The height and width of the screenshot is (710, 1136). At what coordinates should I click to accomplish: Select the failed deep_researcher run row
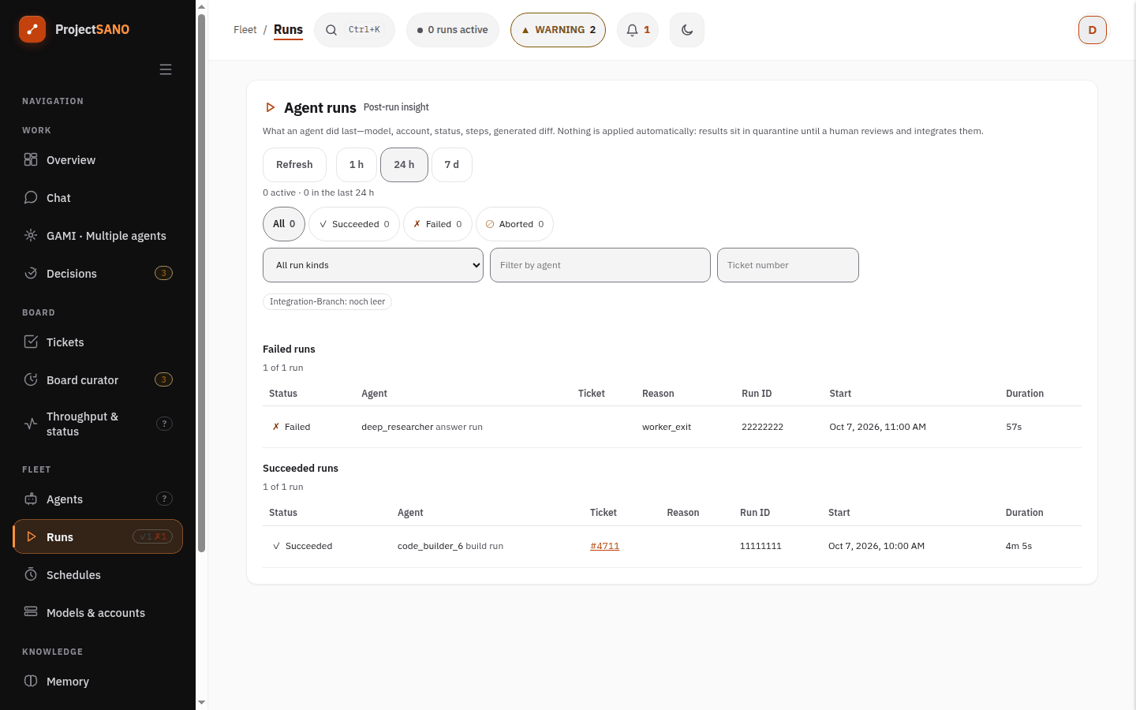(672, 427)
